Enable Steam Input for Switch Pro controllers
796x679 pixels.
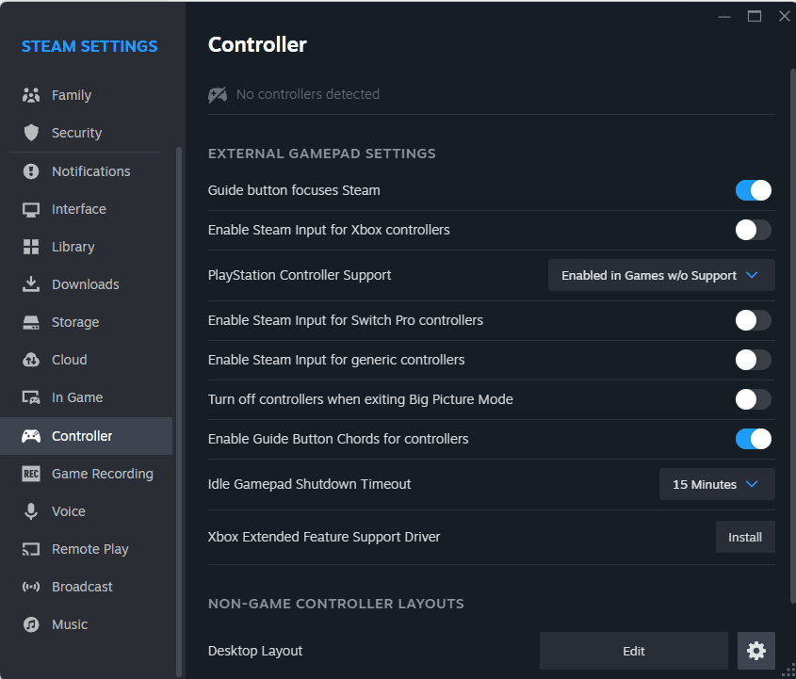[754, 320]
